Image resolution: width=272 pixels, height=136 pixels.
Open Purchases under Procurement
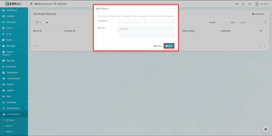10,120
